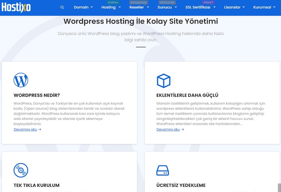Click the disc icon above Tek Tıkla Kurulum
Screen dimensions: 281x192
[21, 170]
